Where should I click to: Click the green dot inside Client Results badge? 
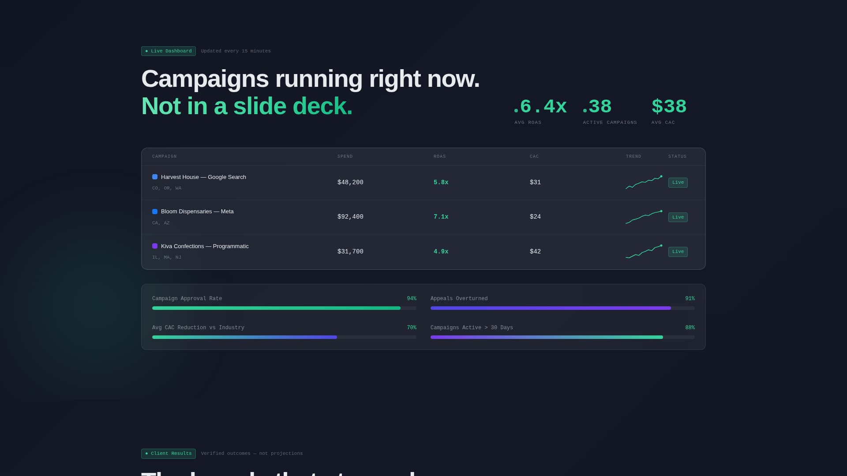(x=147, y=454)
